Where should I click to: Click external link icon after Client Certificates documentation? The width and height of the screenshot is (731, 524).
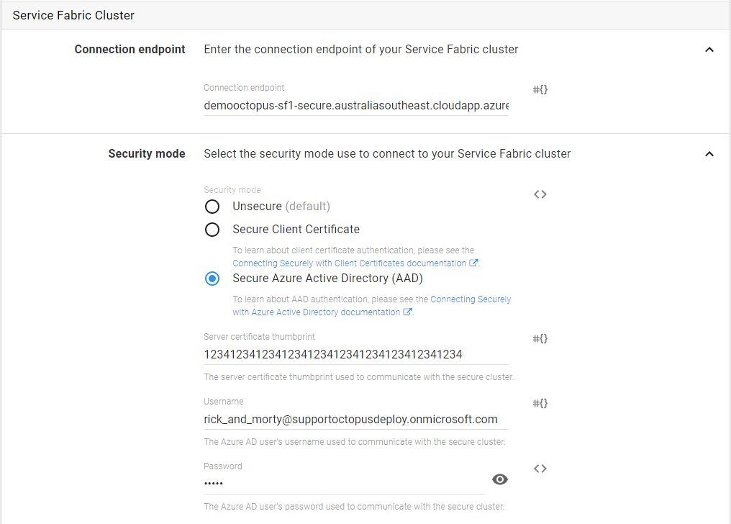[x=473, y=263]
